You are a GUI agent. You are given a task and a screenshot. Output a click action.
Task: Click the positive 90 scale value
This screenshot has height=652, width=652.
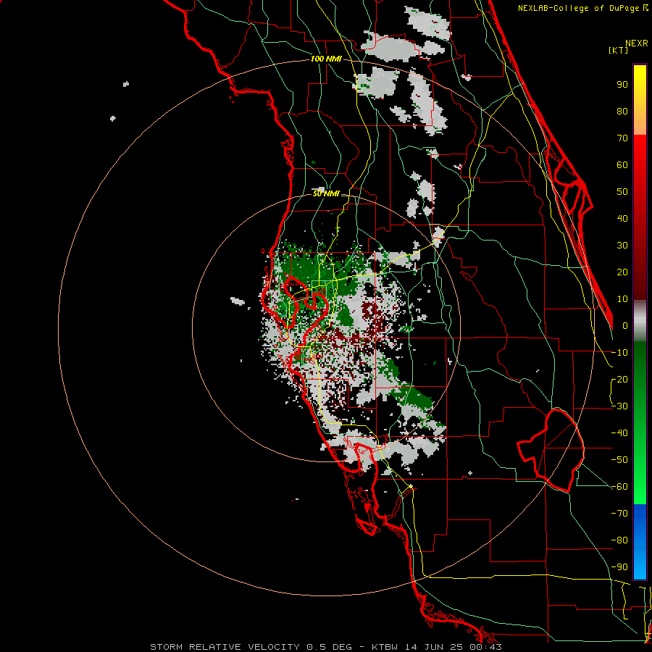(x=622, y=85)
